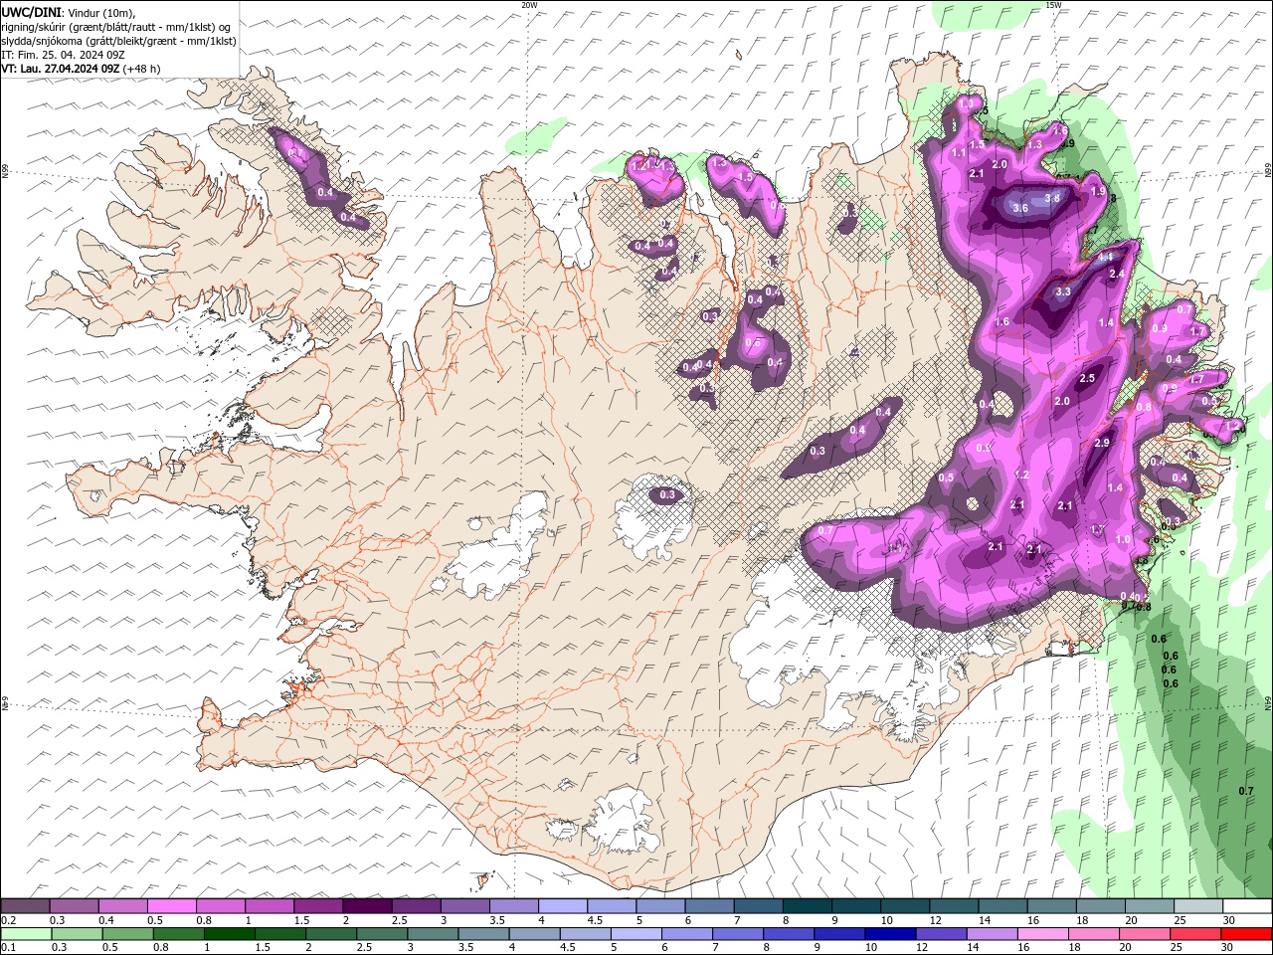Select the lavender snow swatch starting at 4
Viewport: 1273px width, 955px height.
pyautogui.click(x=562, y=906)
